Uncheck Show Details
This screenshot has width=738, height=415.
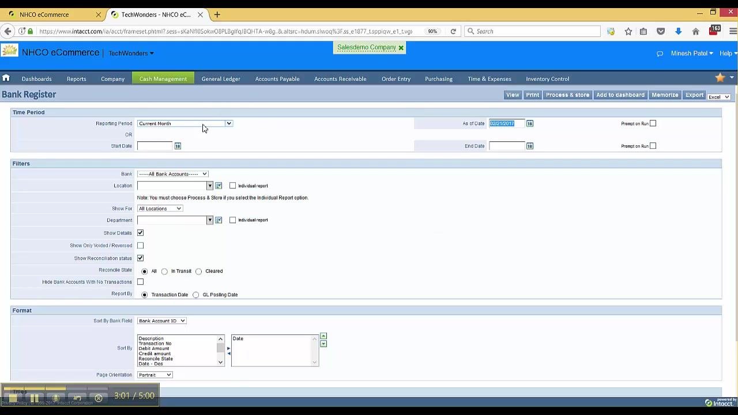140,233
